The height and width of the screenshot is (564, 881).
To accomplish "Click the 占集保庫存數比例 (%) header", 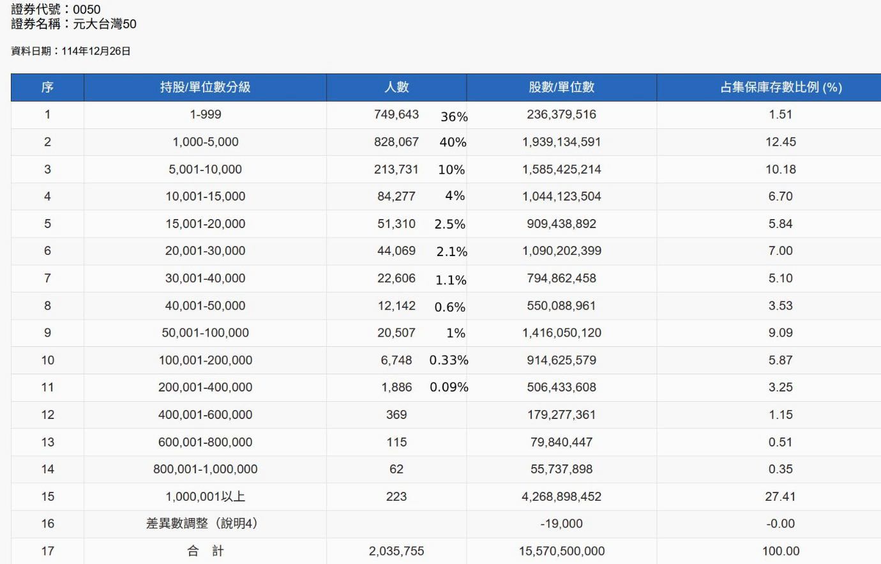I will tap(780, 88).
